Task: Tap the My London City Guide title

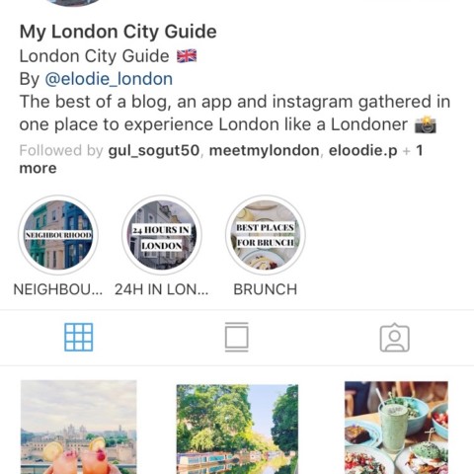Action: [x=118, y=32]
